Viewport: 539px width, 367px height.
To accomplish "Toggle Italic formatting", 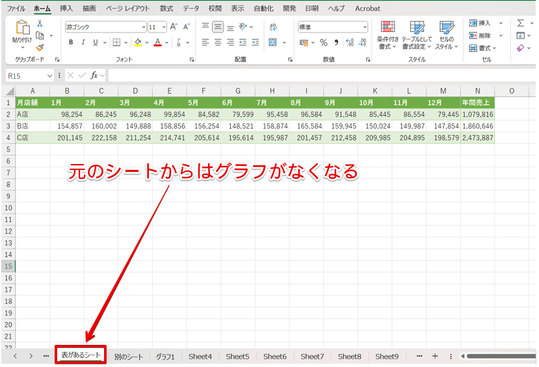I will [83, 42].
